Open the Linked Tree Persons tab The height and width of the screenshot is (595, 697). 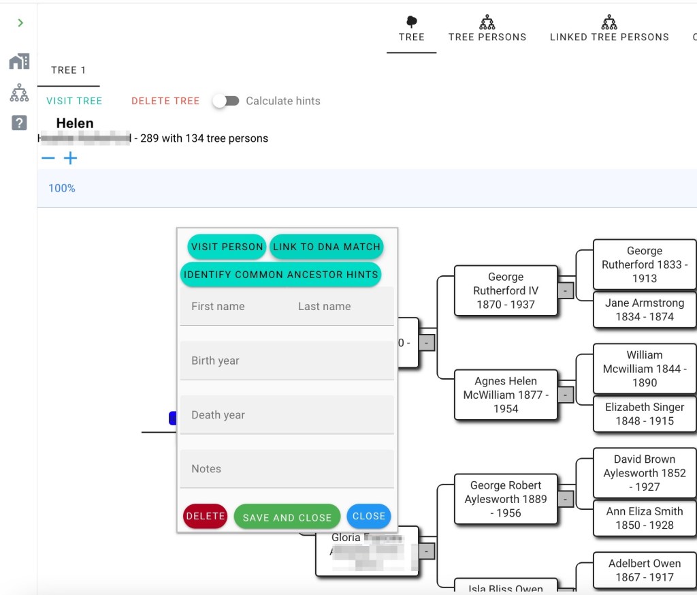(x=609, y=29)
